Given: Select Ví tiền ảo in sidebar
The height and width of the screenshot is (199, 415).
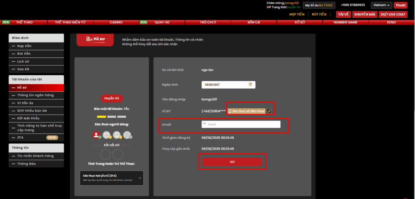Looking at the screenshot, I should pos(36,103).
